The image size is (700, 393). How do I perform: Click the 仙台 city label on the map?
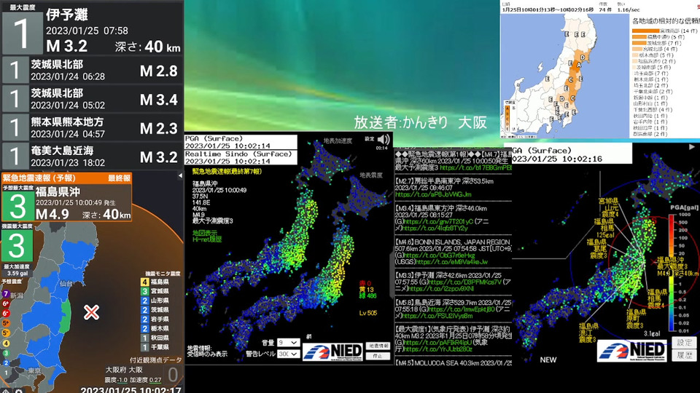click(66, 283)
